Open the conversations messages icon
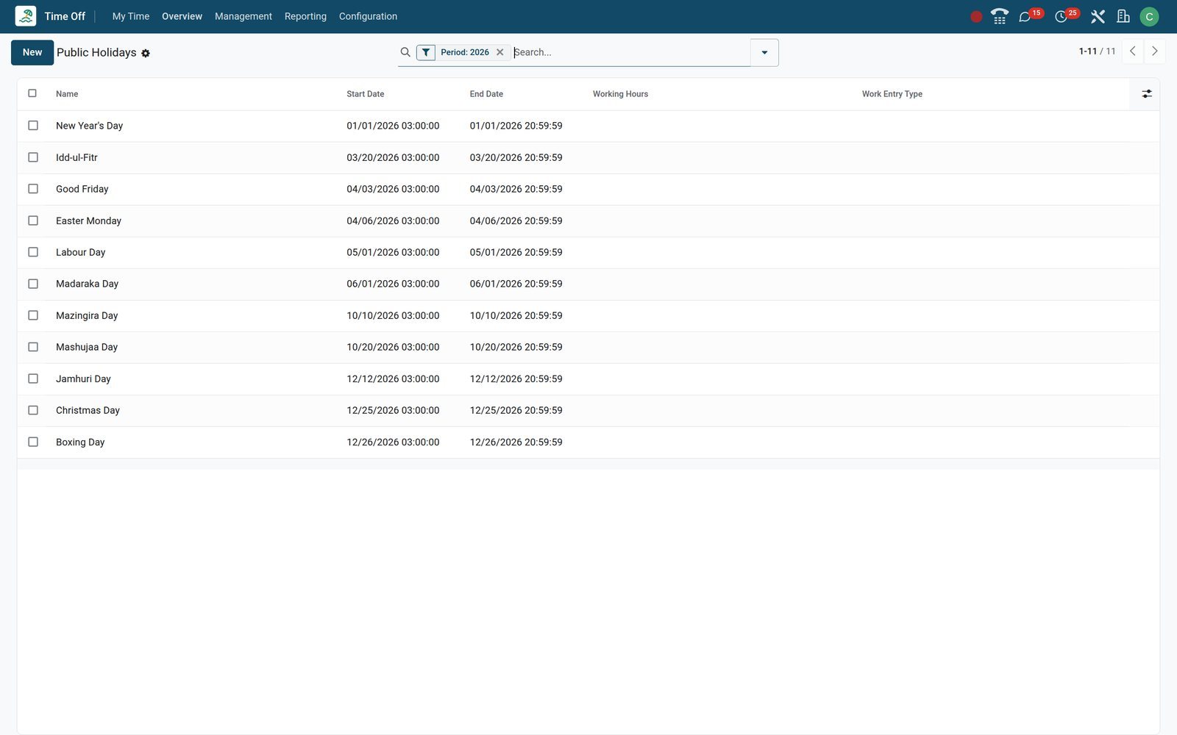Image resolution: width=1177 pixels, height=735 pixels. coord(1025,17)
